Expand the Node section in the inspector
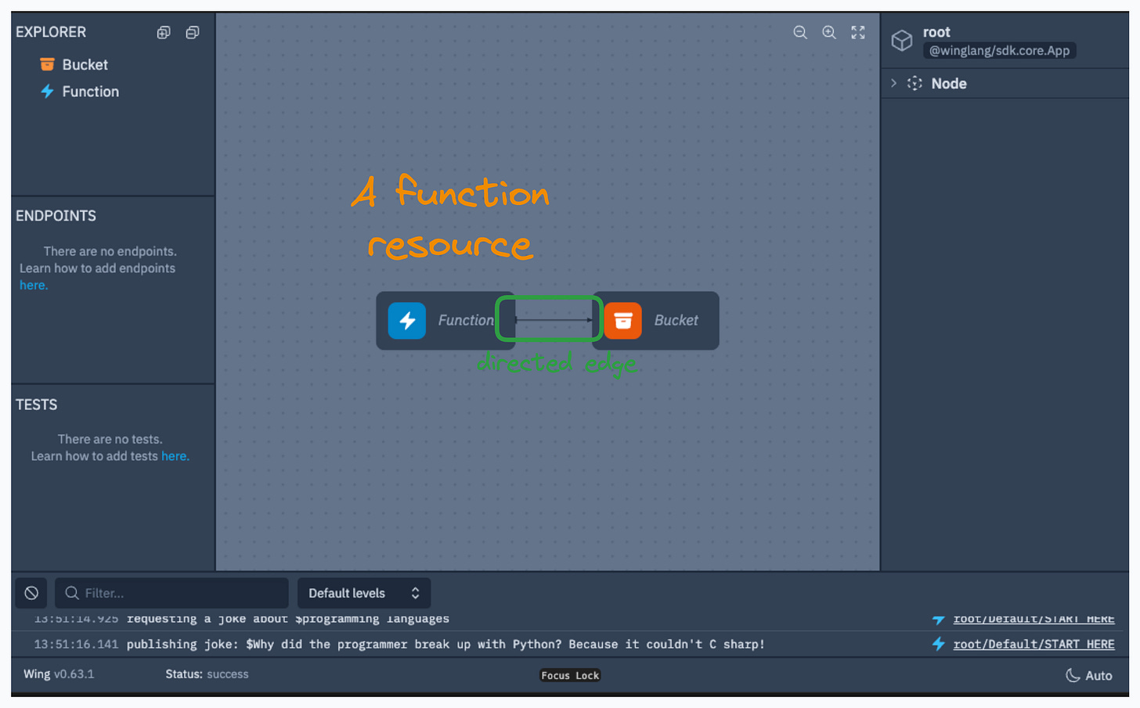 (x=894, y=83)
